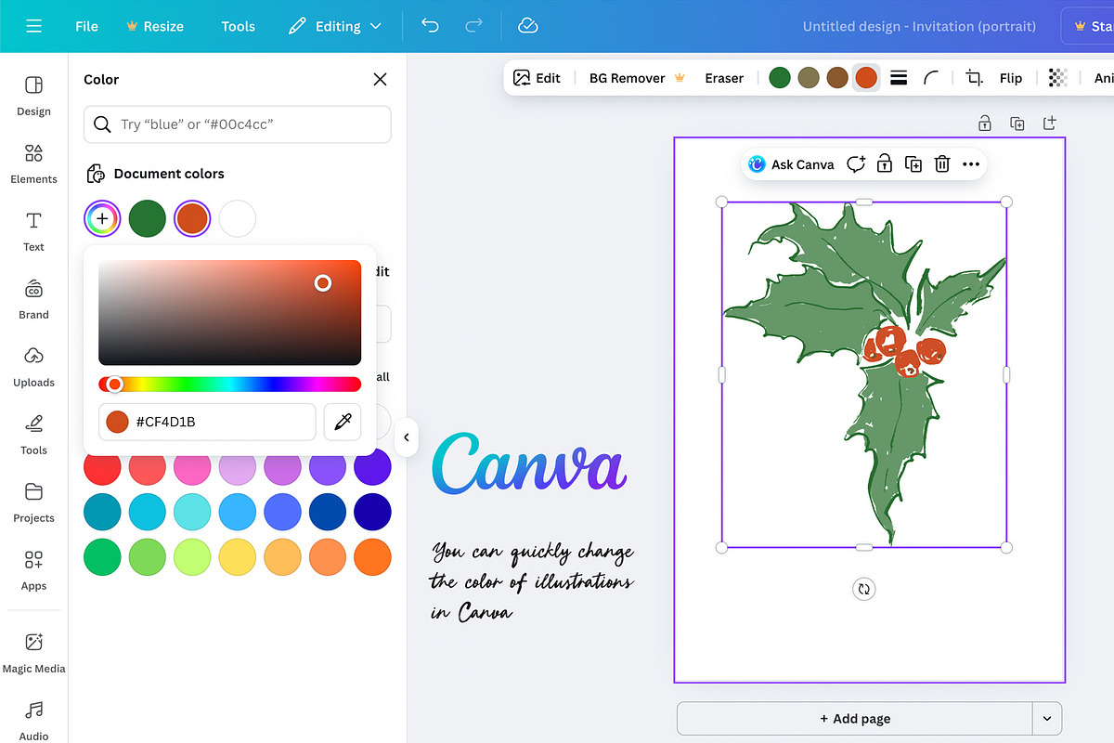Click the selected orange toolbar color
Viewport: 1114px width, 743px height.
click(866, 78)
